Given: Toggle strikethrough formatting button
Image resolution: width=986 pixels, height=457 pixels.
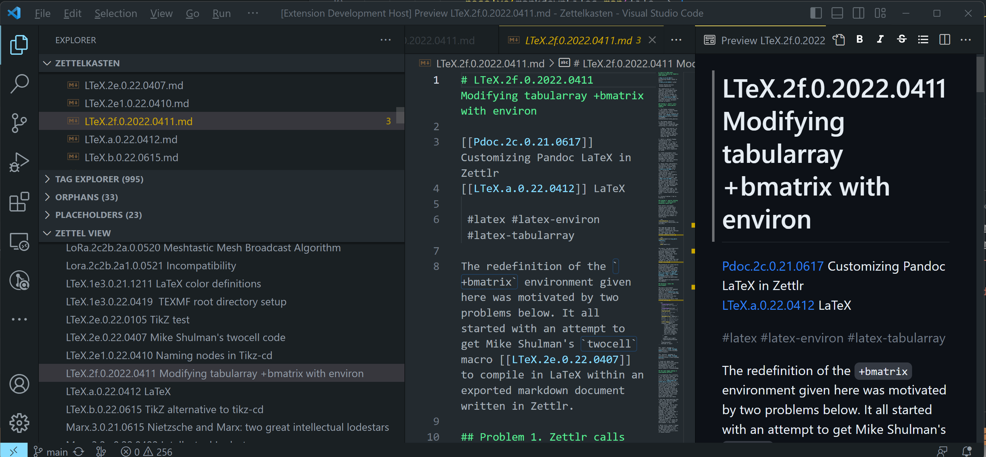Looking at the screenshot, I should [902, 39].
